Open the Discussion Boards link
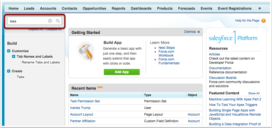Screen dimensions: 272x128 point(223,78)
